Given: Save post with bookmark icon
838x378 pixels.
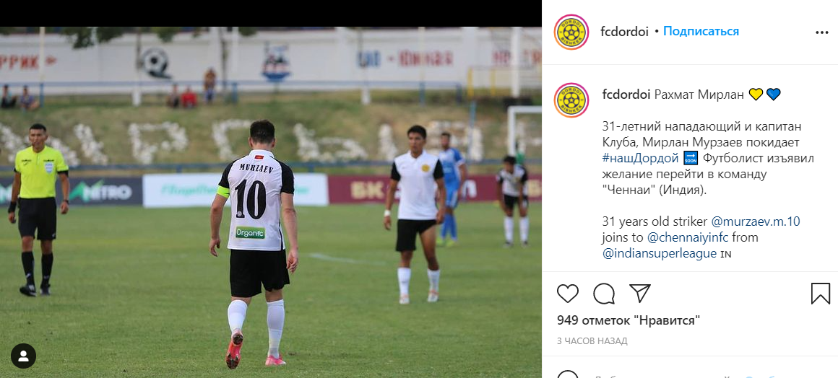Looking at the screenshot, I should (821, 294).
